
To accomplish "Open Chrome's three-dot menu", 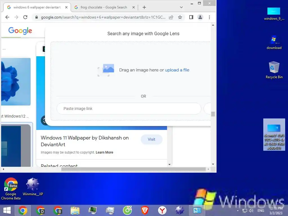I will click(x=209, y=17).
